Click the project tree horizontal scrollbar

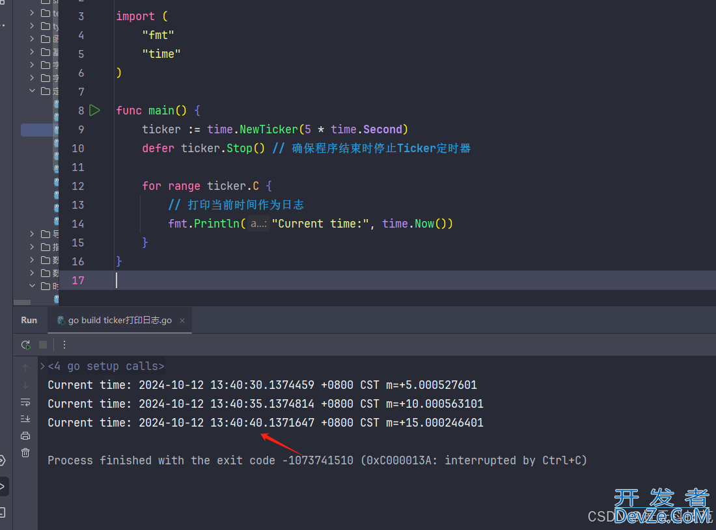(x=22, y=302)
